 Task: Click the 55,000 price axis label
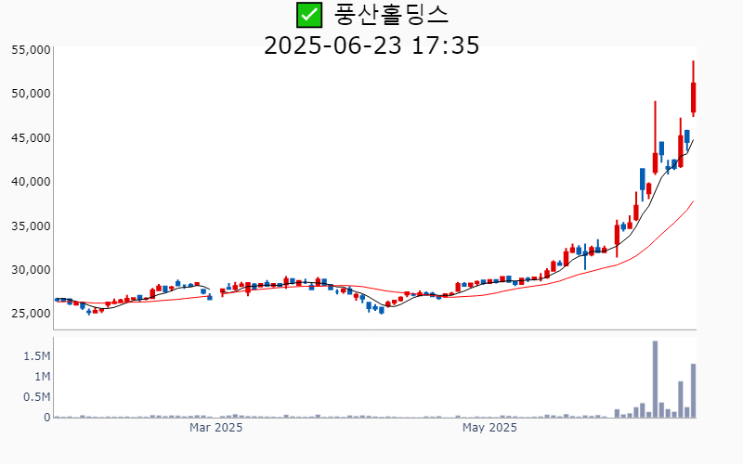click(31, 50)
